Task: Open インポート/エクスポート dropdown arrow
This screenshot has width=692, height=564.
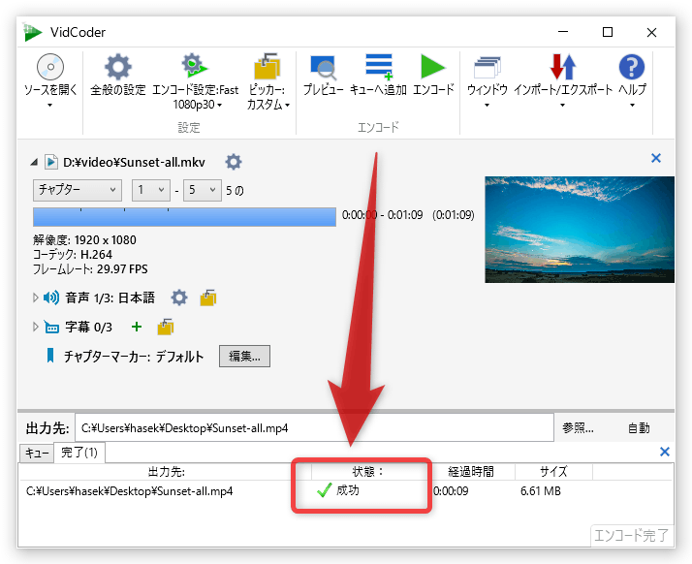Action: coord(563,105)
